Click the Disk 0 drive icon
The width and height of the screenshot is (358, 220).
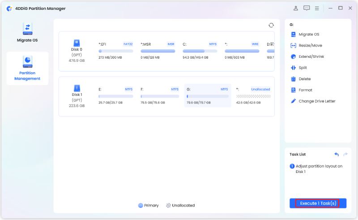tap(77, 43)
